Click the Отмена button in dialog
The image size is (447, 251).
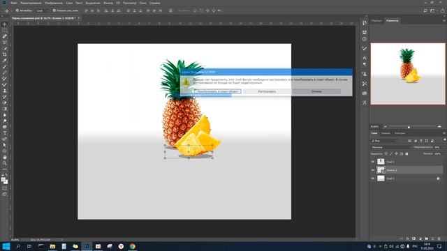tap(316, 91)
